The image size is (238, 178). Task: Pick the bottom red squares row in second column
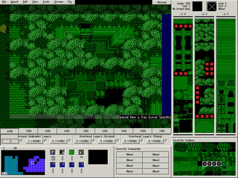coord(205,116)
